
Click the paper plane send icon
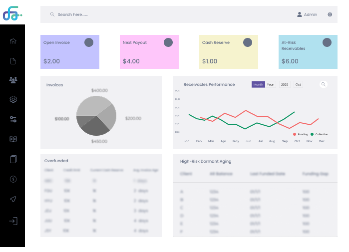(13, 199)
